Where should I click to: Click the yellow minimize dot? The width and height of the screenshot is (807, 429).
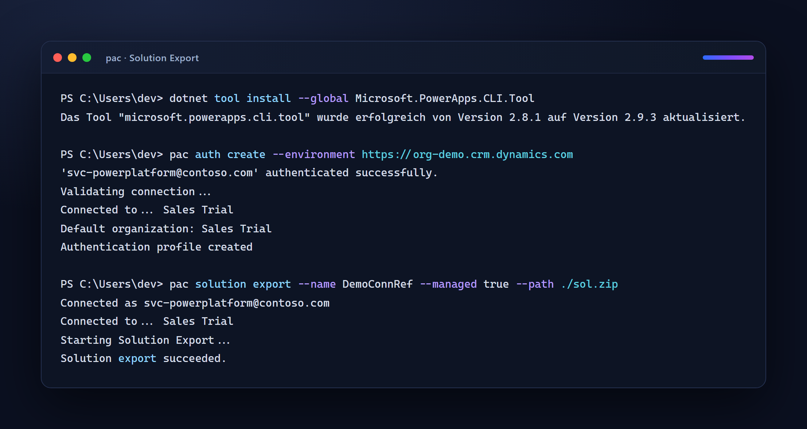pyautogui.click(x=72, y=58)
